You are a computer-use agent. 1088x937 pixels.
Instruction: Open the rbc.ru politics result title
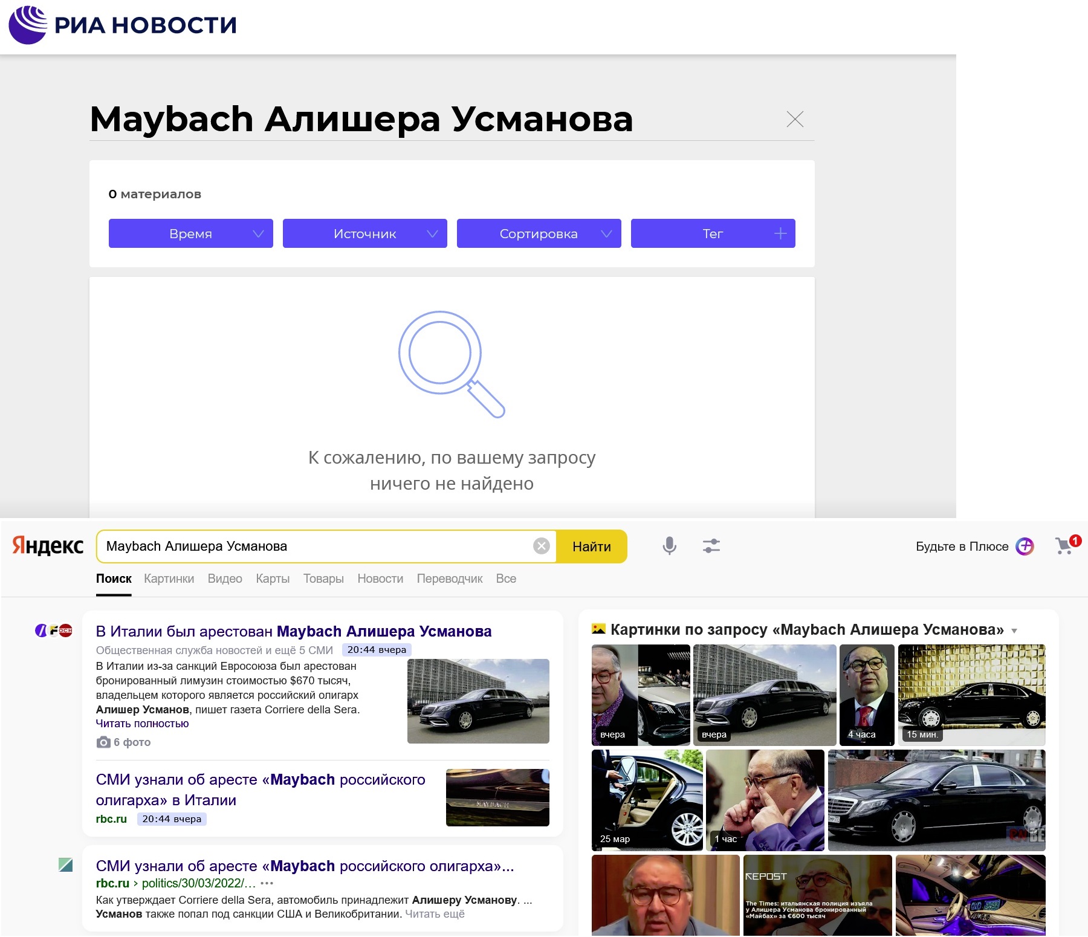click(305, 866)
